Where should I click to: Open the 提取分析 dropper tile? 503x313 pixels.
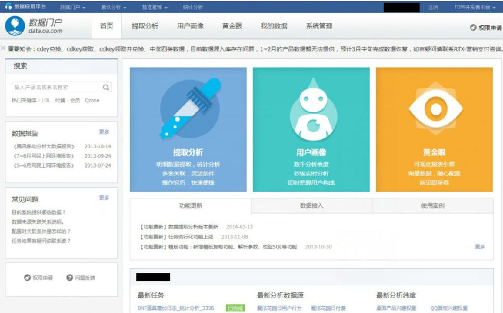tap(188, 130)
